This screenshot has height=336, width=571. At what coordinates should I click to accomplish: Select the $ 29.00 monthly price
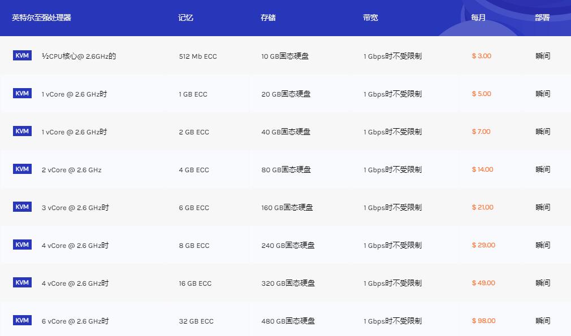pyautogui.click(x=483, y=245)
